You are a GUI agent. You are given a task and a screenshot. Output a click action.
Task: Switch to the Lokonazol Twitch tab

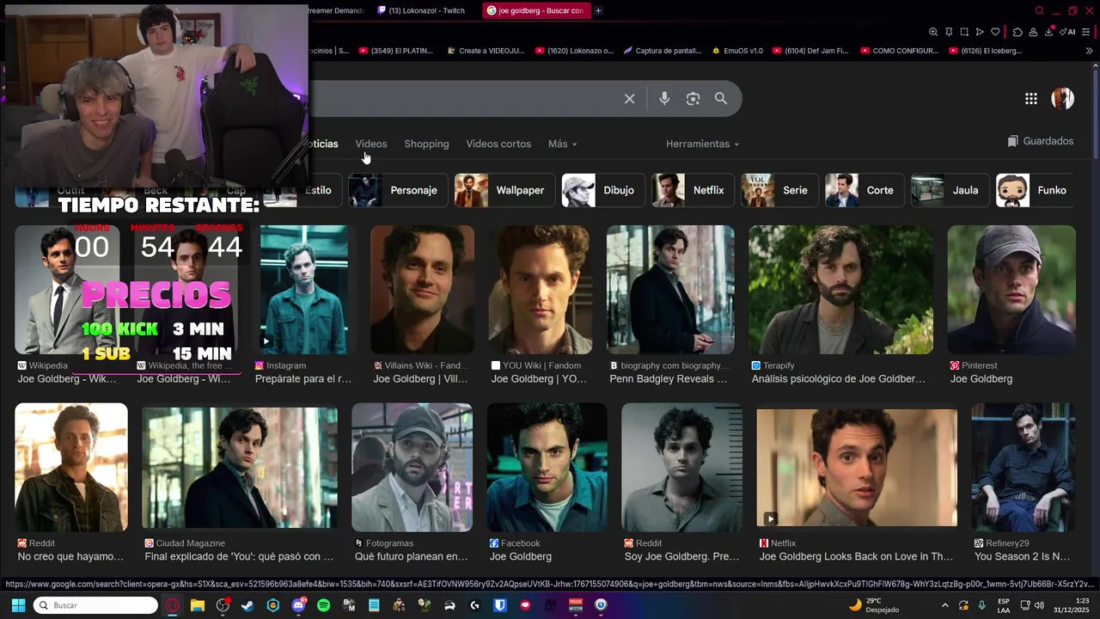pyautogui.click(x=424, y=10)
